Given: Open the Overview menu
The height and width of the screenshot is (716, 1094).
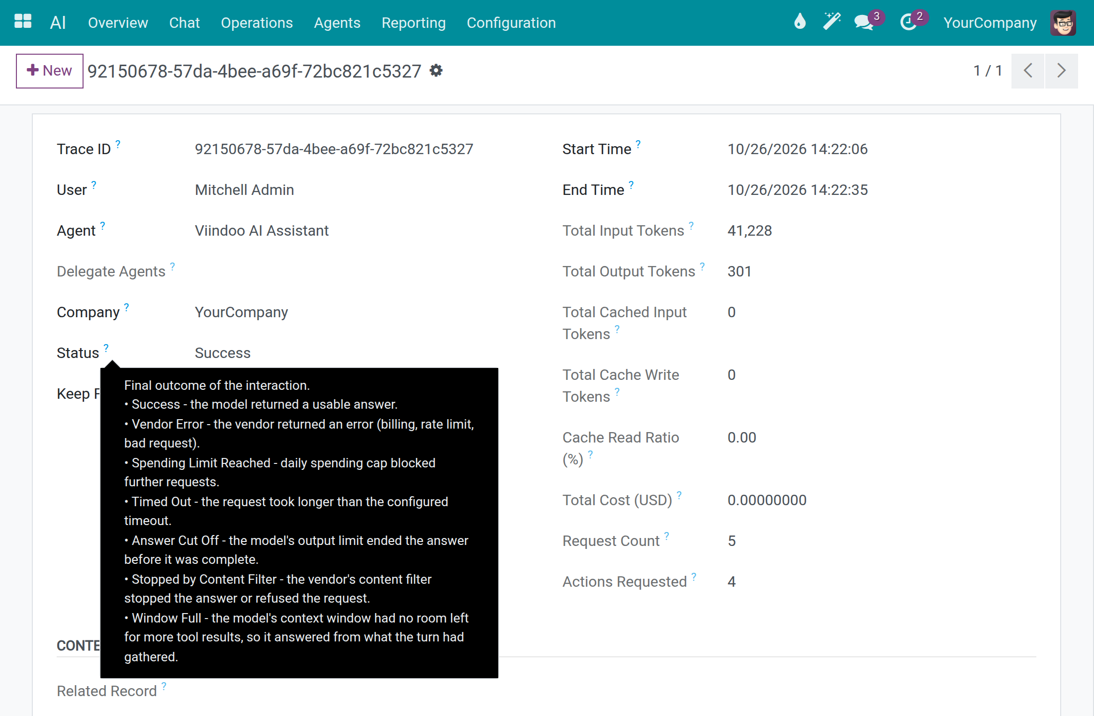Looking at the screenshot, I should coord(118,23).
